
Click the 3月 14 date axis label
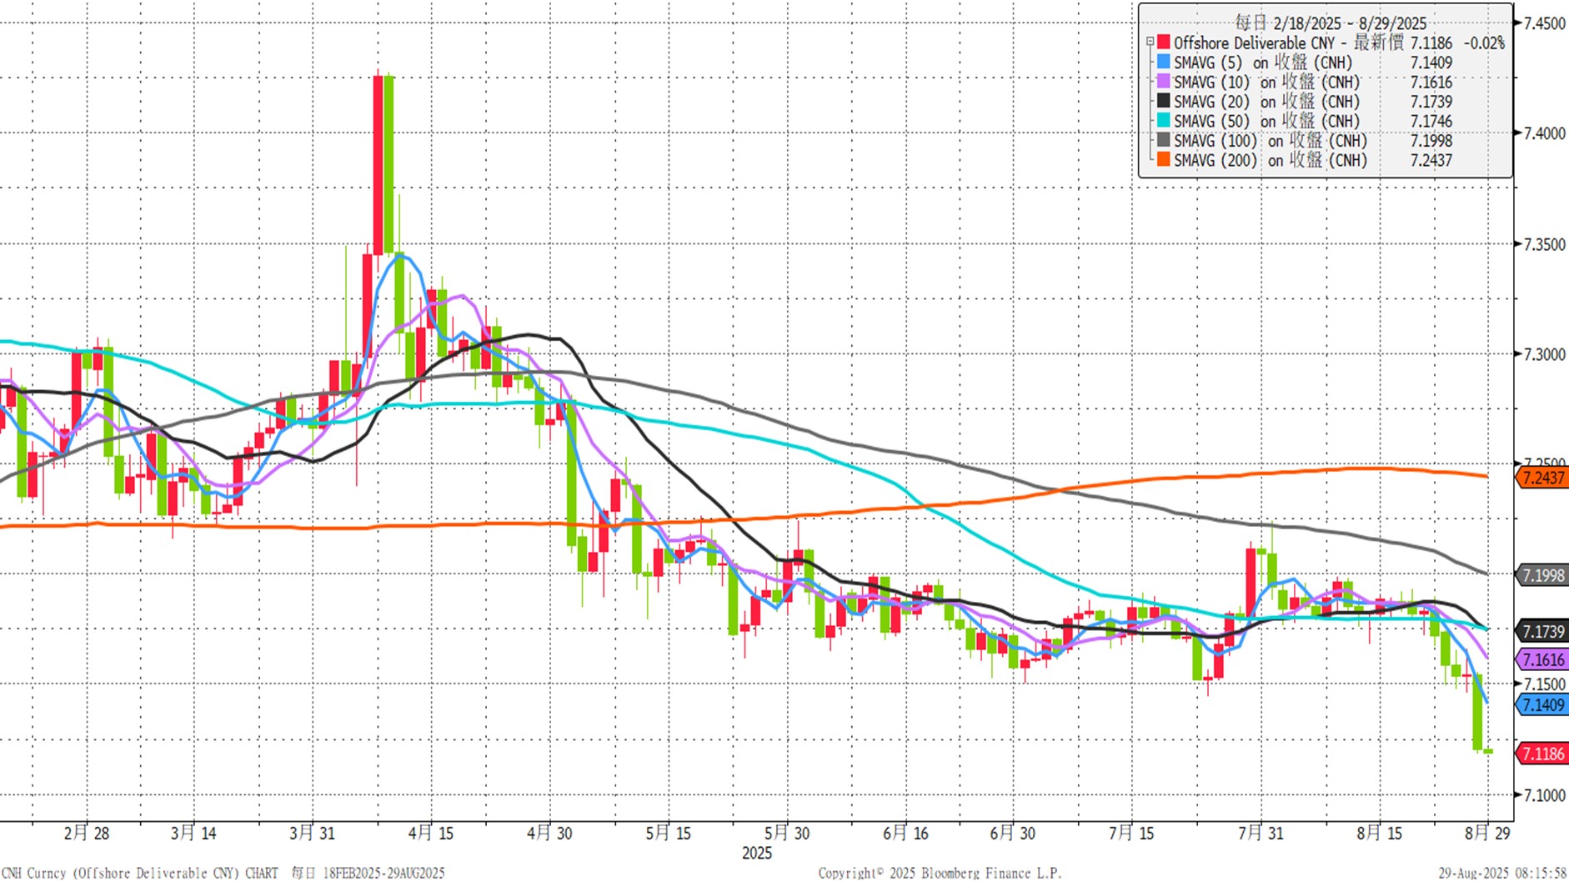tap(193, 833)
